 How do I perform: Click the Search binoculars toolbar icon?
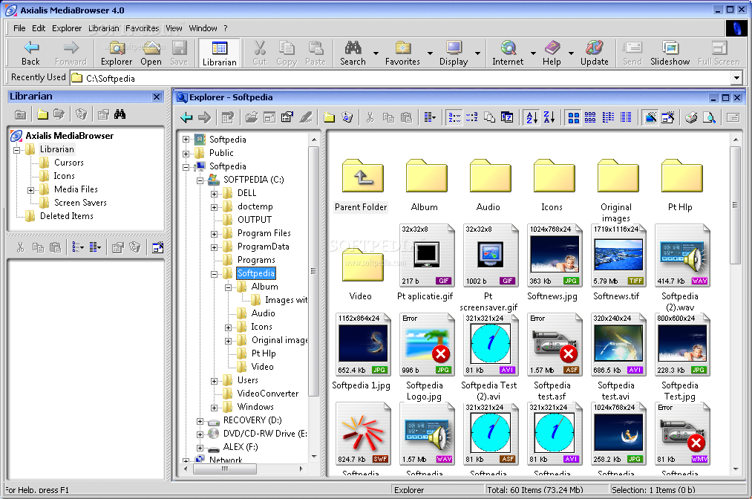(x=353, y=53)
